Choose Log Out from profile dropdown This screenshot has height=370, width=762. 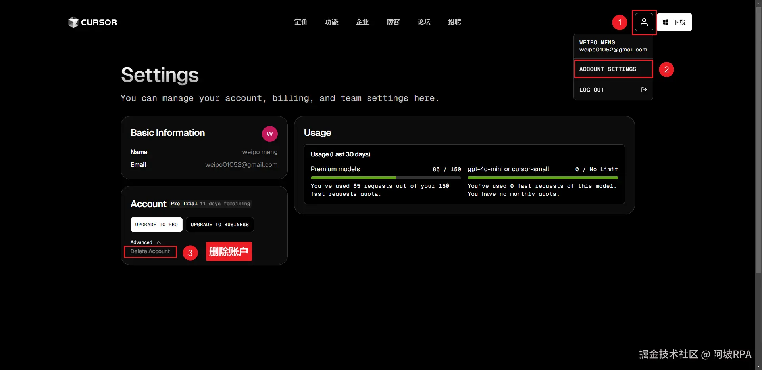click(613, 90)
